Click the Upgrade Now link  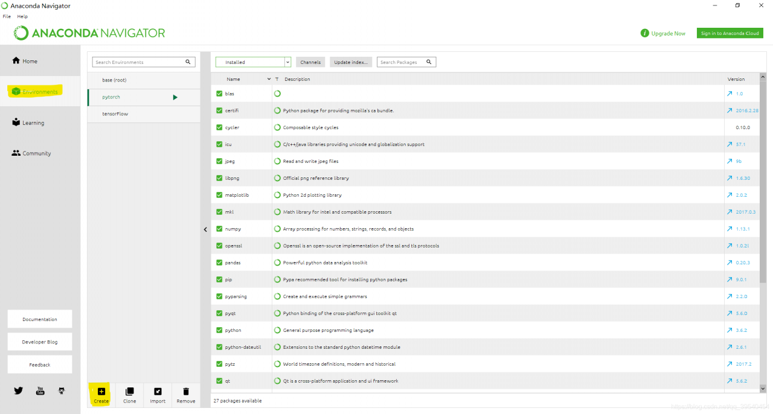click(668, 33)
